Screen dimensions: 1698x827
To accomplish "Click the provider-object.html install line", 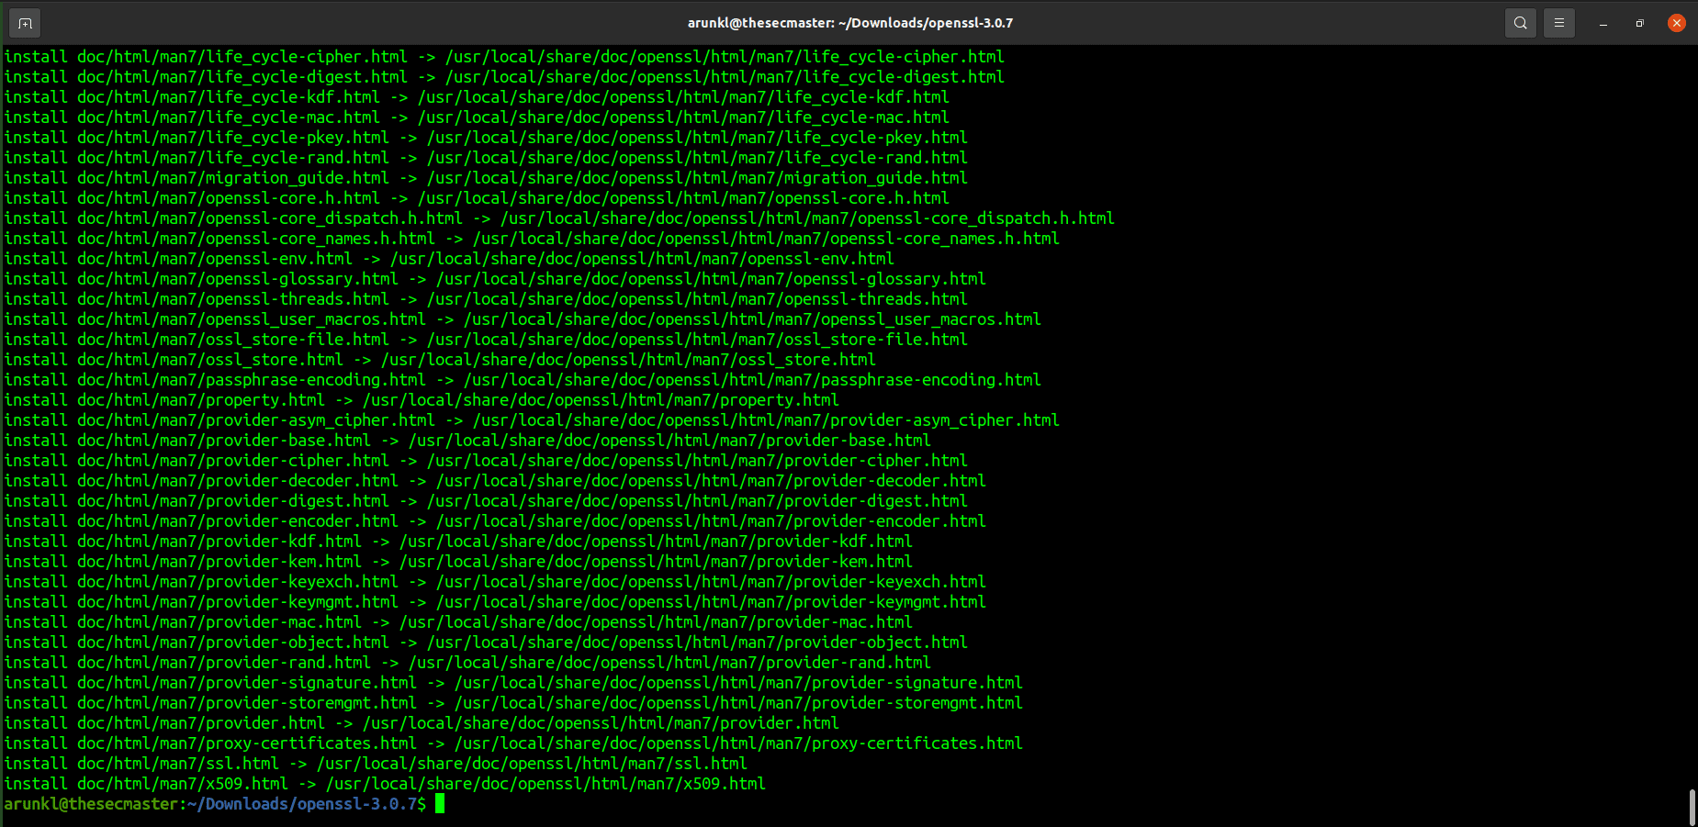I will pyautogui.click(x=486, y=643).
